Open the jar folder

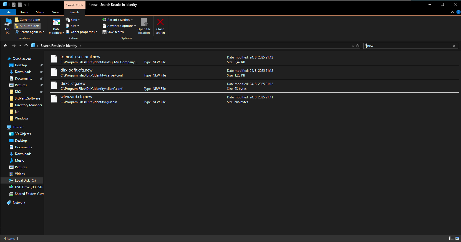click(x=17, y=112)
